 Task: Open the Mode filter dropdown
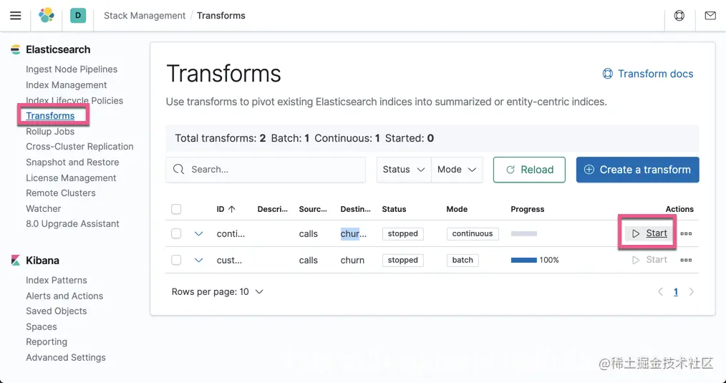pyautogui.click(x=457, y=170)
